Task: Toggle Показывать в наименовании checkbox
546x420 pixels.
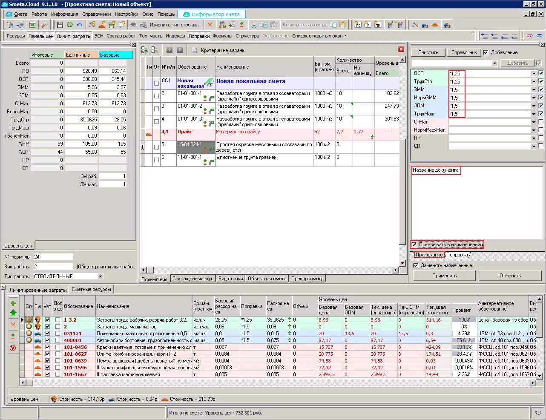Action: point(414,245)
